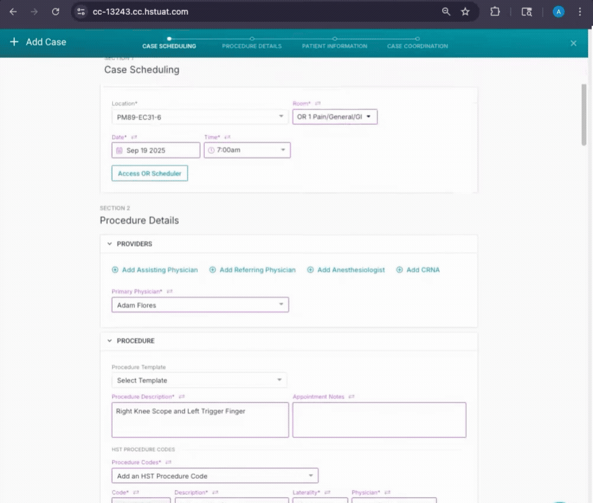Click the swap icon next to Room label
593x503 pixels.
pos(318,104)
